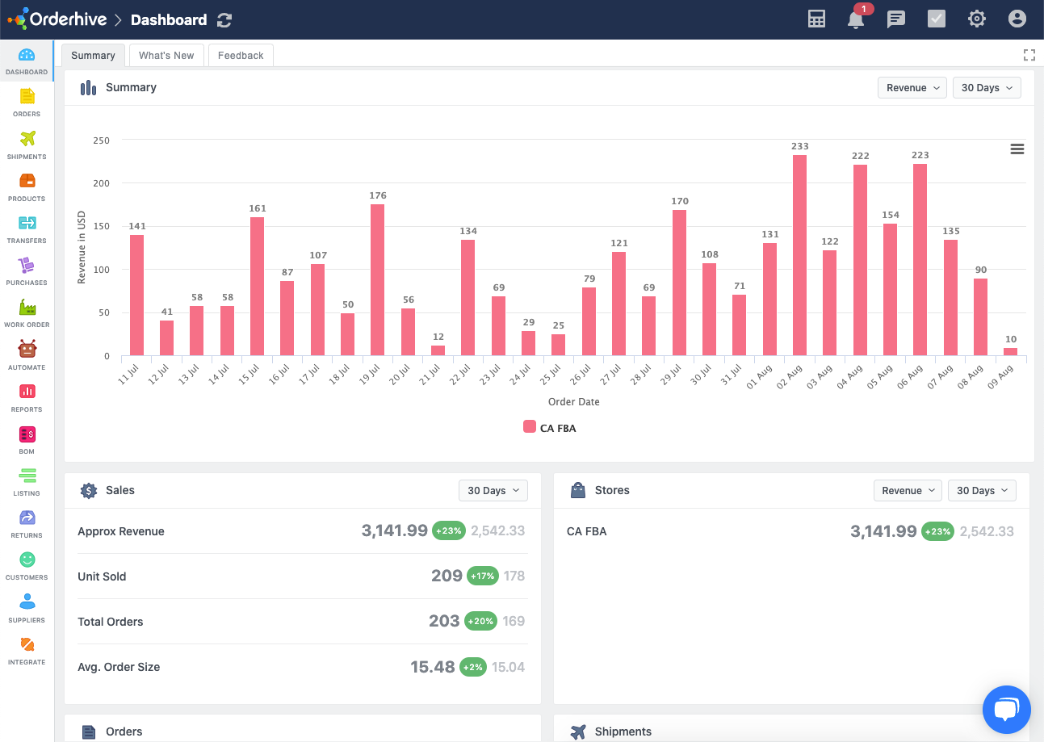Image resolution: width=1044 pixels, height=742 pixels.
Task: Open the settings gear icon
Action: click(977, 19)
